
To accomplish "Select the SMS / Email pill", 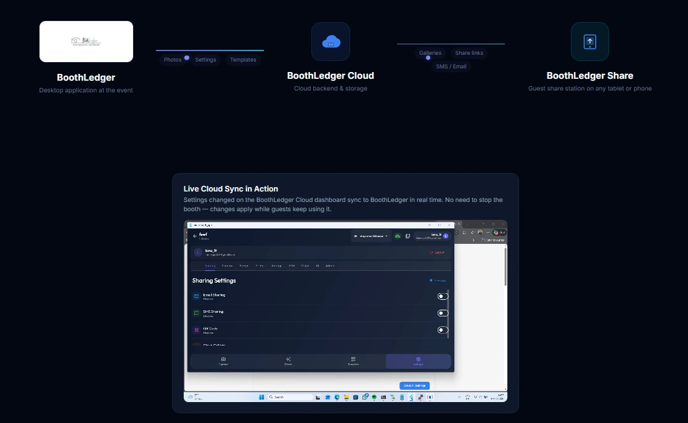I will [x=451, y=66].
